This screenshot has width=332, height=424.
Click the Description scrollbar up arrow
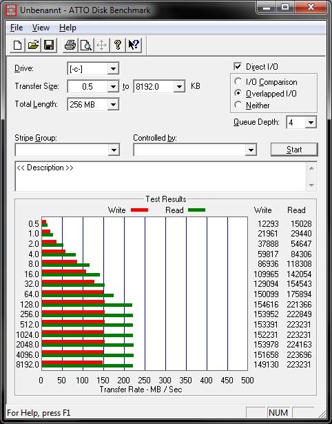[311, 168]
